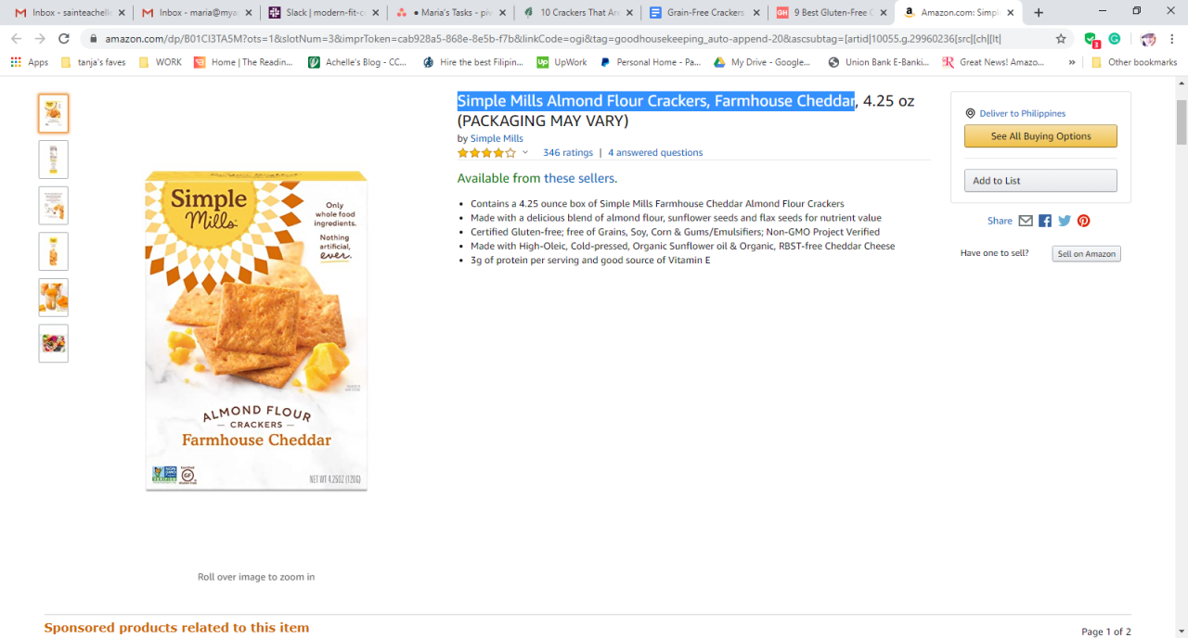Click Deliver to Philippines link
Viewport: 1188px width, 638px height.
coord(1022,113)
